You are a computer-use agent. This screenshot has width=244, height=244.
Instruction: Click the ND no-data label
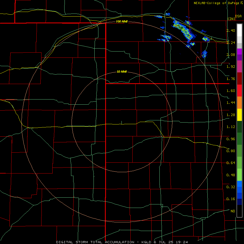click(x=233, y=211)
